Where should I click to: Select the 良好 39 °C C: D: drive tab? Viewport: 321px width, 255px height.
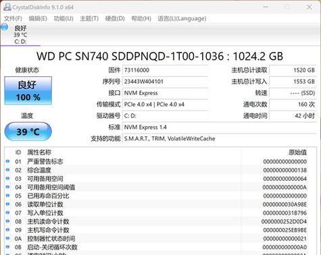pyautogui.click(x=20, y=34)
